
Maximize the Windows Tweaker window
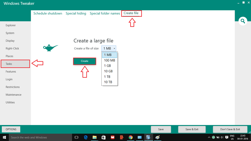pos(243,3)
